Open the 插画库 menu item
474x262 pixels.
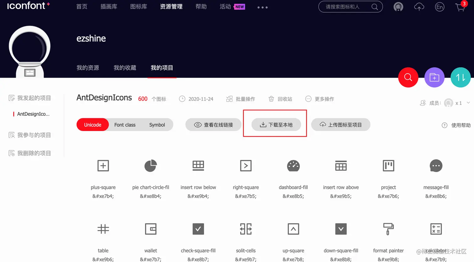pyautogui.click(x=109, y=7)
